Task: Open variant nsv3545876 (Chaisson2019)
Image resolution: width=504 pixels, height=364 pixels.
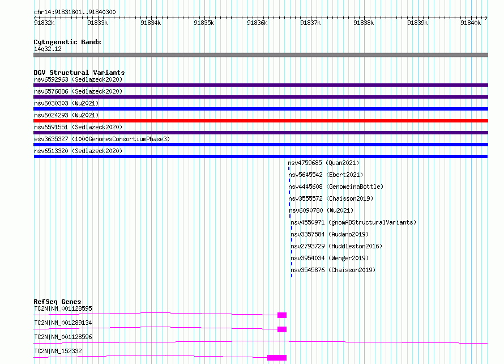Action: click(333, 270)
